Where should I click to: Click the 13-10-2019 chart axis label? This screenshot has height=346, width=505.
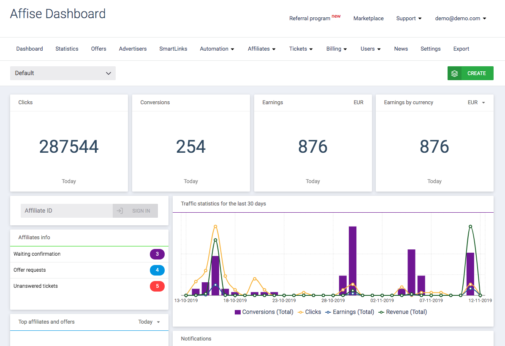(186, 300)
